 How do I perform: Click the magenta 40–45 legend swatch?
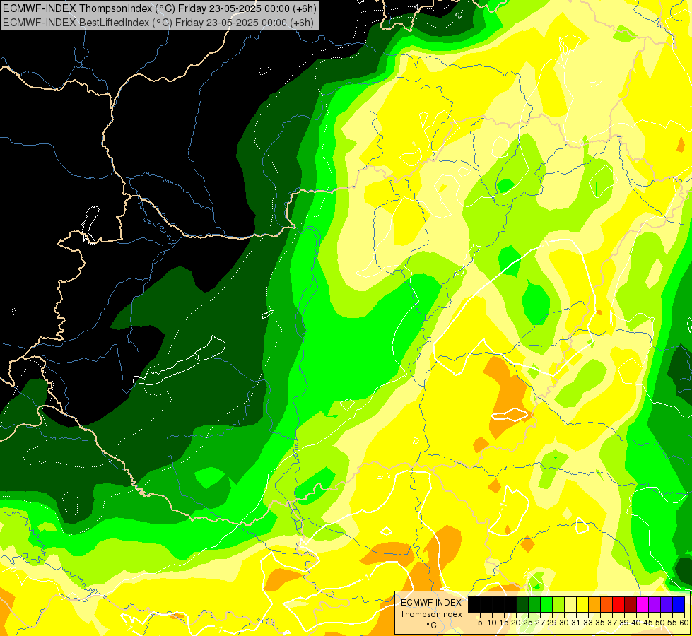coord(643,604)
